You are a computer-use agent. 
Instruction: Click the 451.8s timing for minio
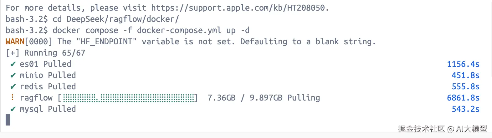tap(465, 76)
